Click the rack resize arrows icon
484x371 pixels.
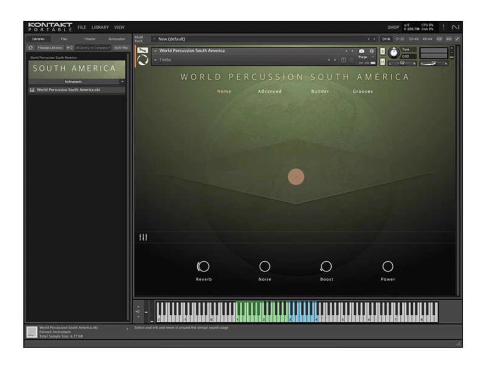click(457, 39)
